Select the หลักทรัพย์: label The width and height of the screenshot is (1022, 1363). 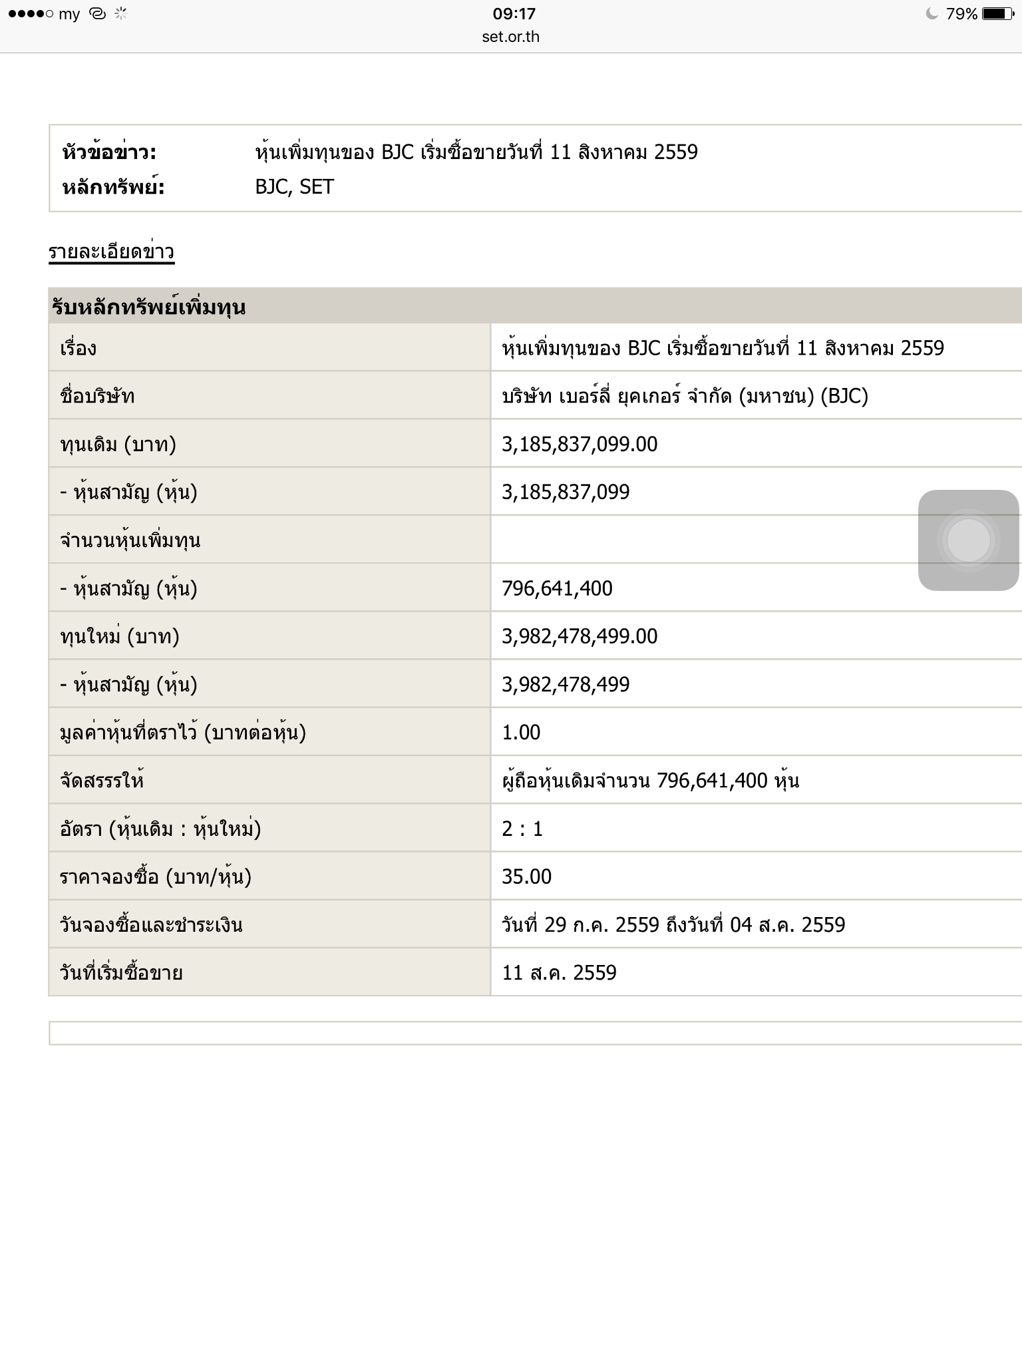point(113,187)
